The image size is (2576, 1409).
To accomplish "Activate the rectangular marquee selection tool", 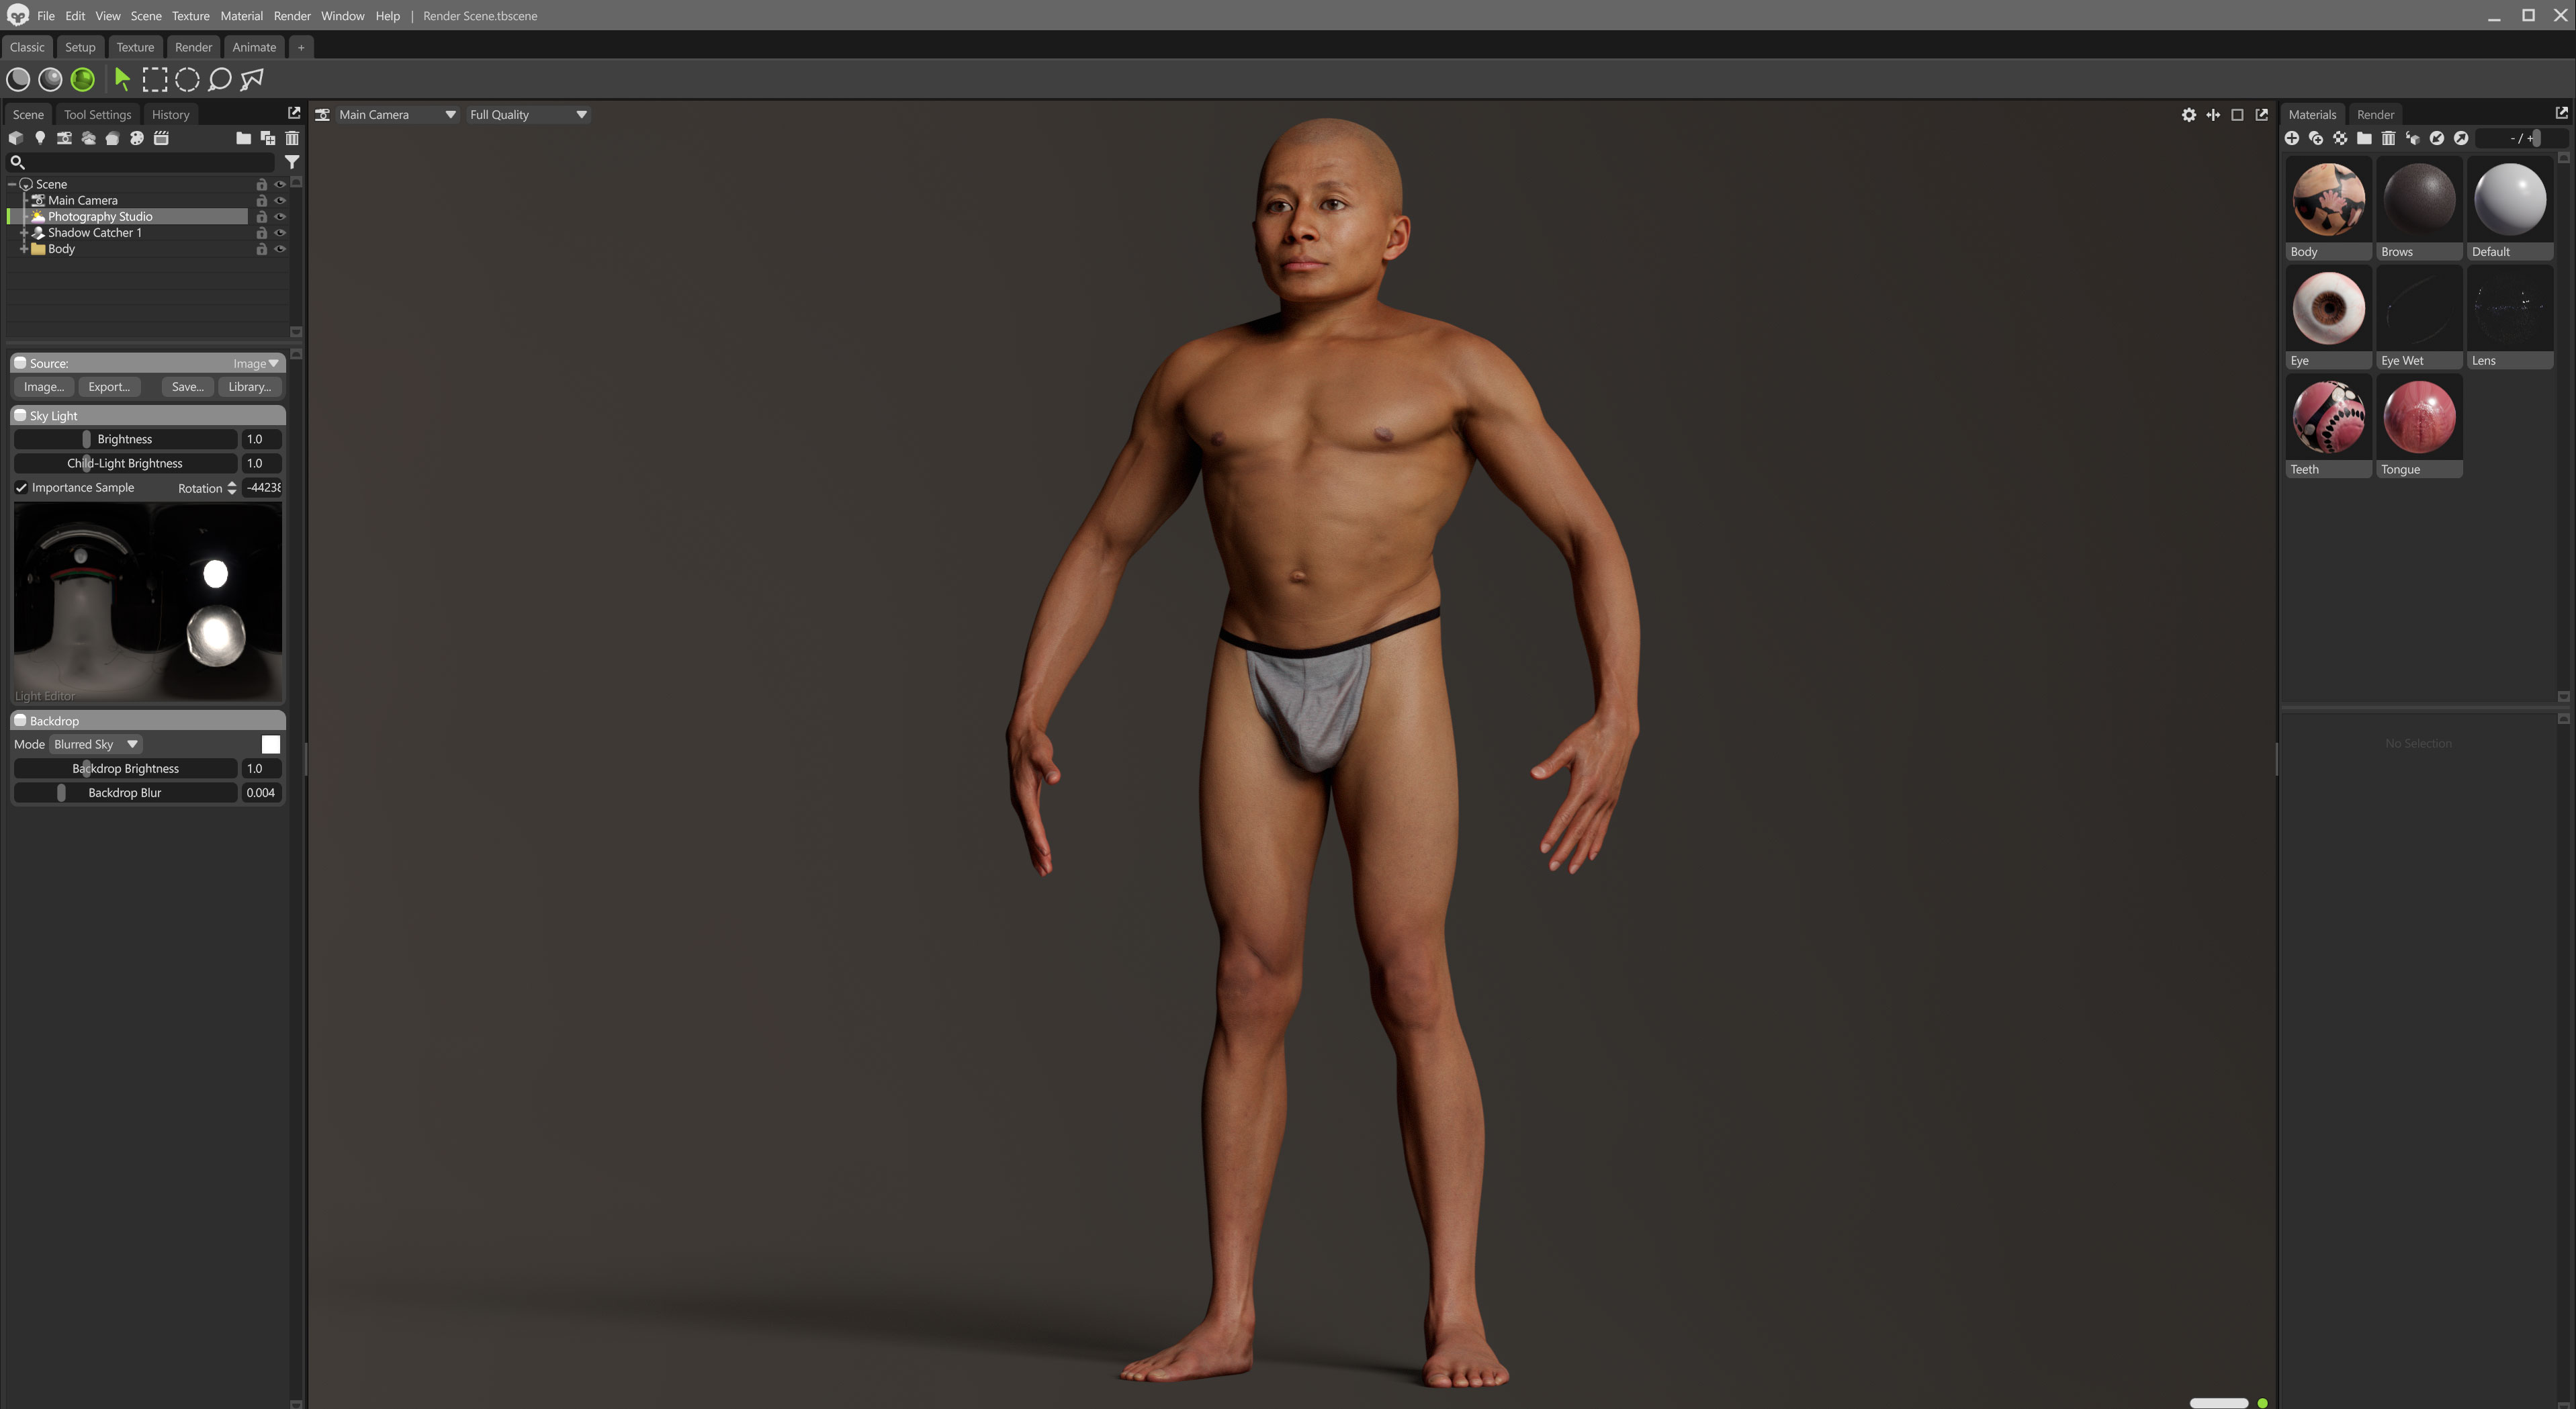I will [155, 79].
